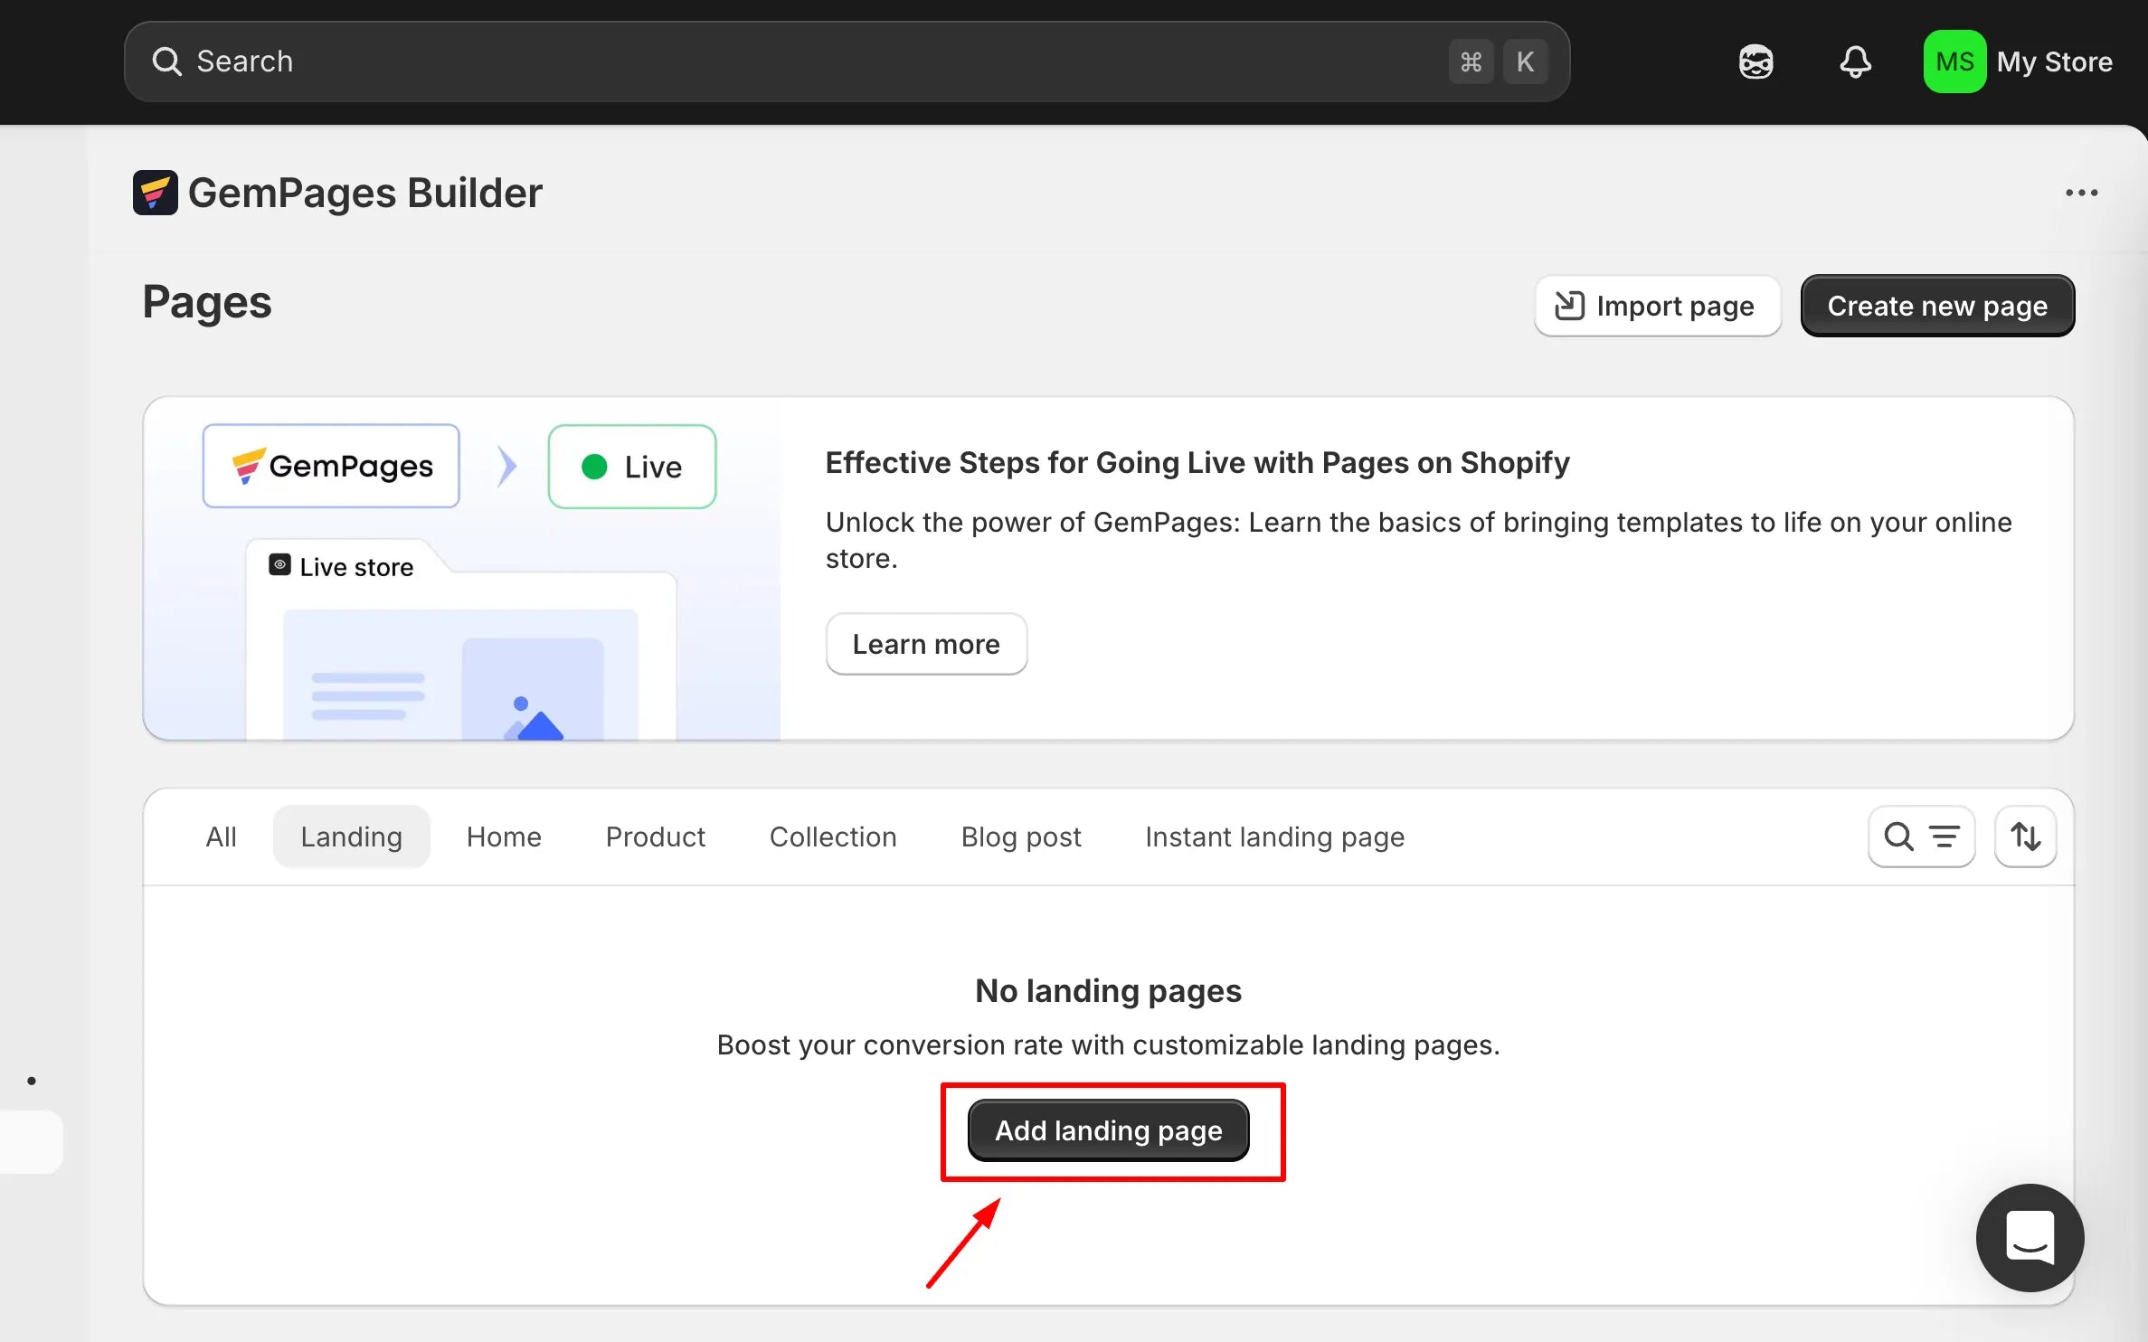Click the sidekick assistant face icon
Screen dimensions: 2148x1342
(x=1755, y=61)
